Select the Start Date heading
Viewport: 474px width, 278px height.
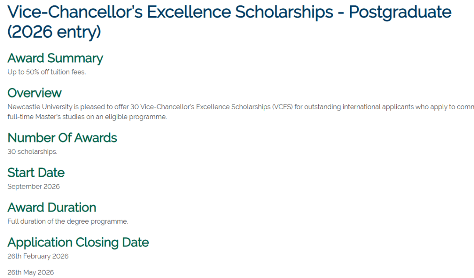pos(36,172)
